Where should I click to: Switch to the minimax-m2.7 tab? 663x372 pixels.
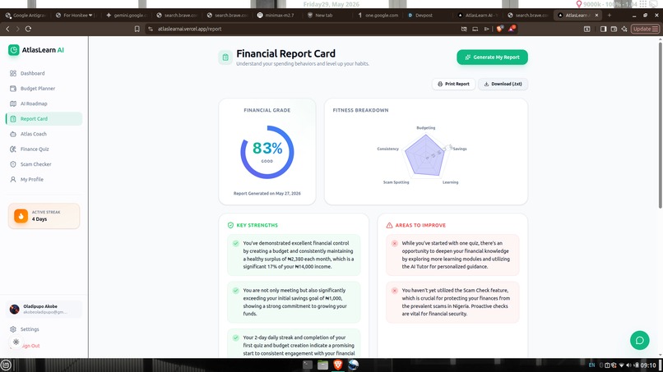[277, 16]
